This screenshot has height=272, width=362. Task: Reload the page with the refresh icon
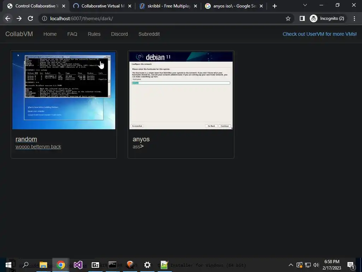pyautogui.click(x=30, y=18)
